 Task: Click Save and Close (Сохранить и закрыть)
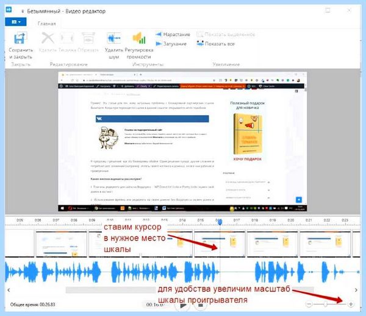pyautogui.click(x=21, y=46)
